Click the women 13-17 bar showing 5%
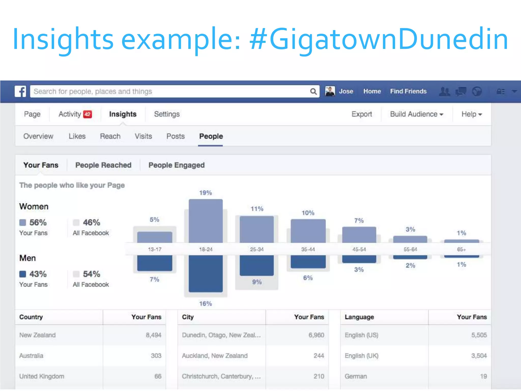521x391 pixels. point(155,237)
